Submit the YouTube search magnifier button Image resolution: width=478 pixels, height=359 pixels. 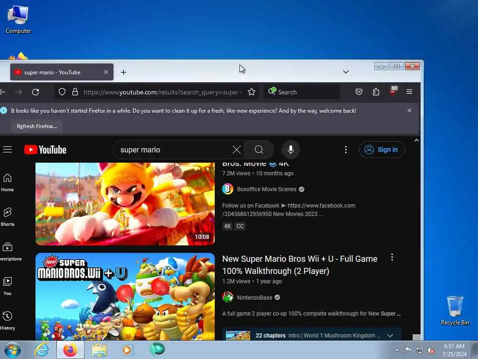click(259, 150)
